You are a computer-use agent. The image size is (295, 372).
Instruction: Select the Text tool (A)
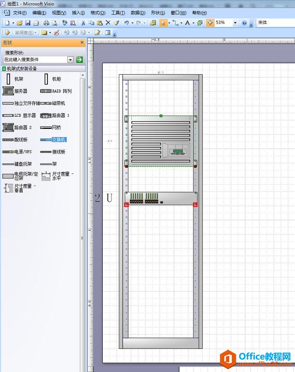(187, 23)
